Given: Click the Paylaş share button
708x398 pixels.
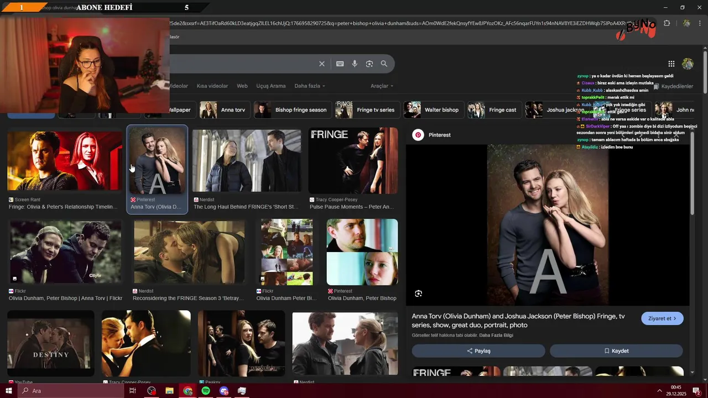Looking at the screenshot, I should tap(478, 351).
